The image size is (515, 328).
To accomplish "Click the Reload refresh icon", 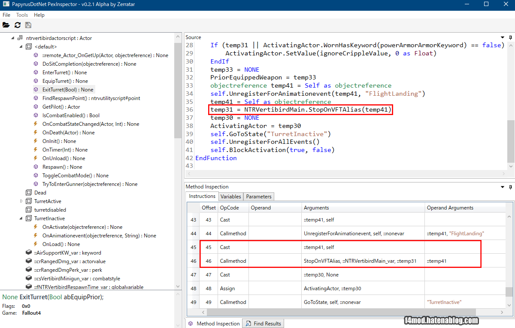I will point(18,25).
